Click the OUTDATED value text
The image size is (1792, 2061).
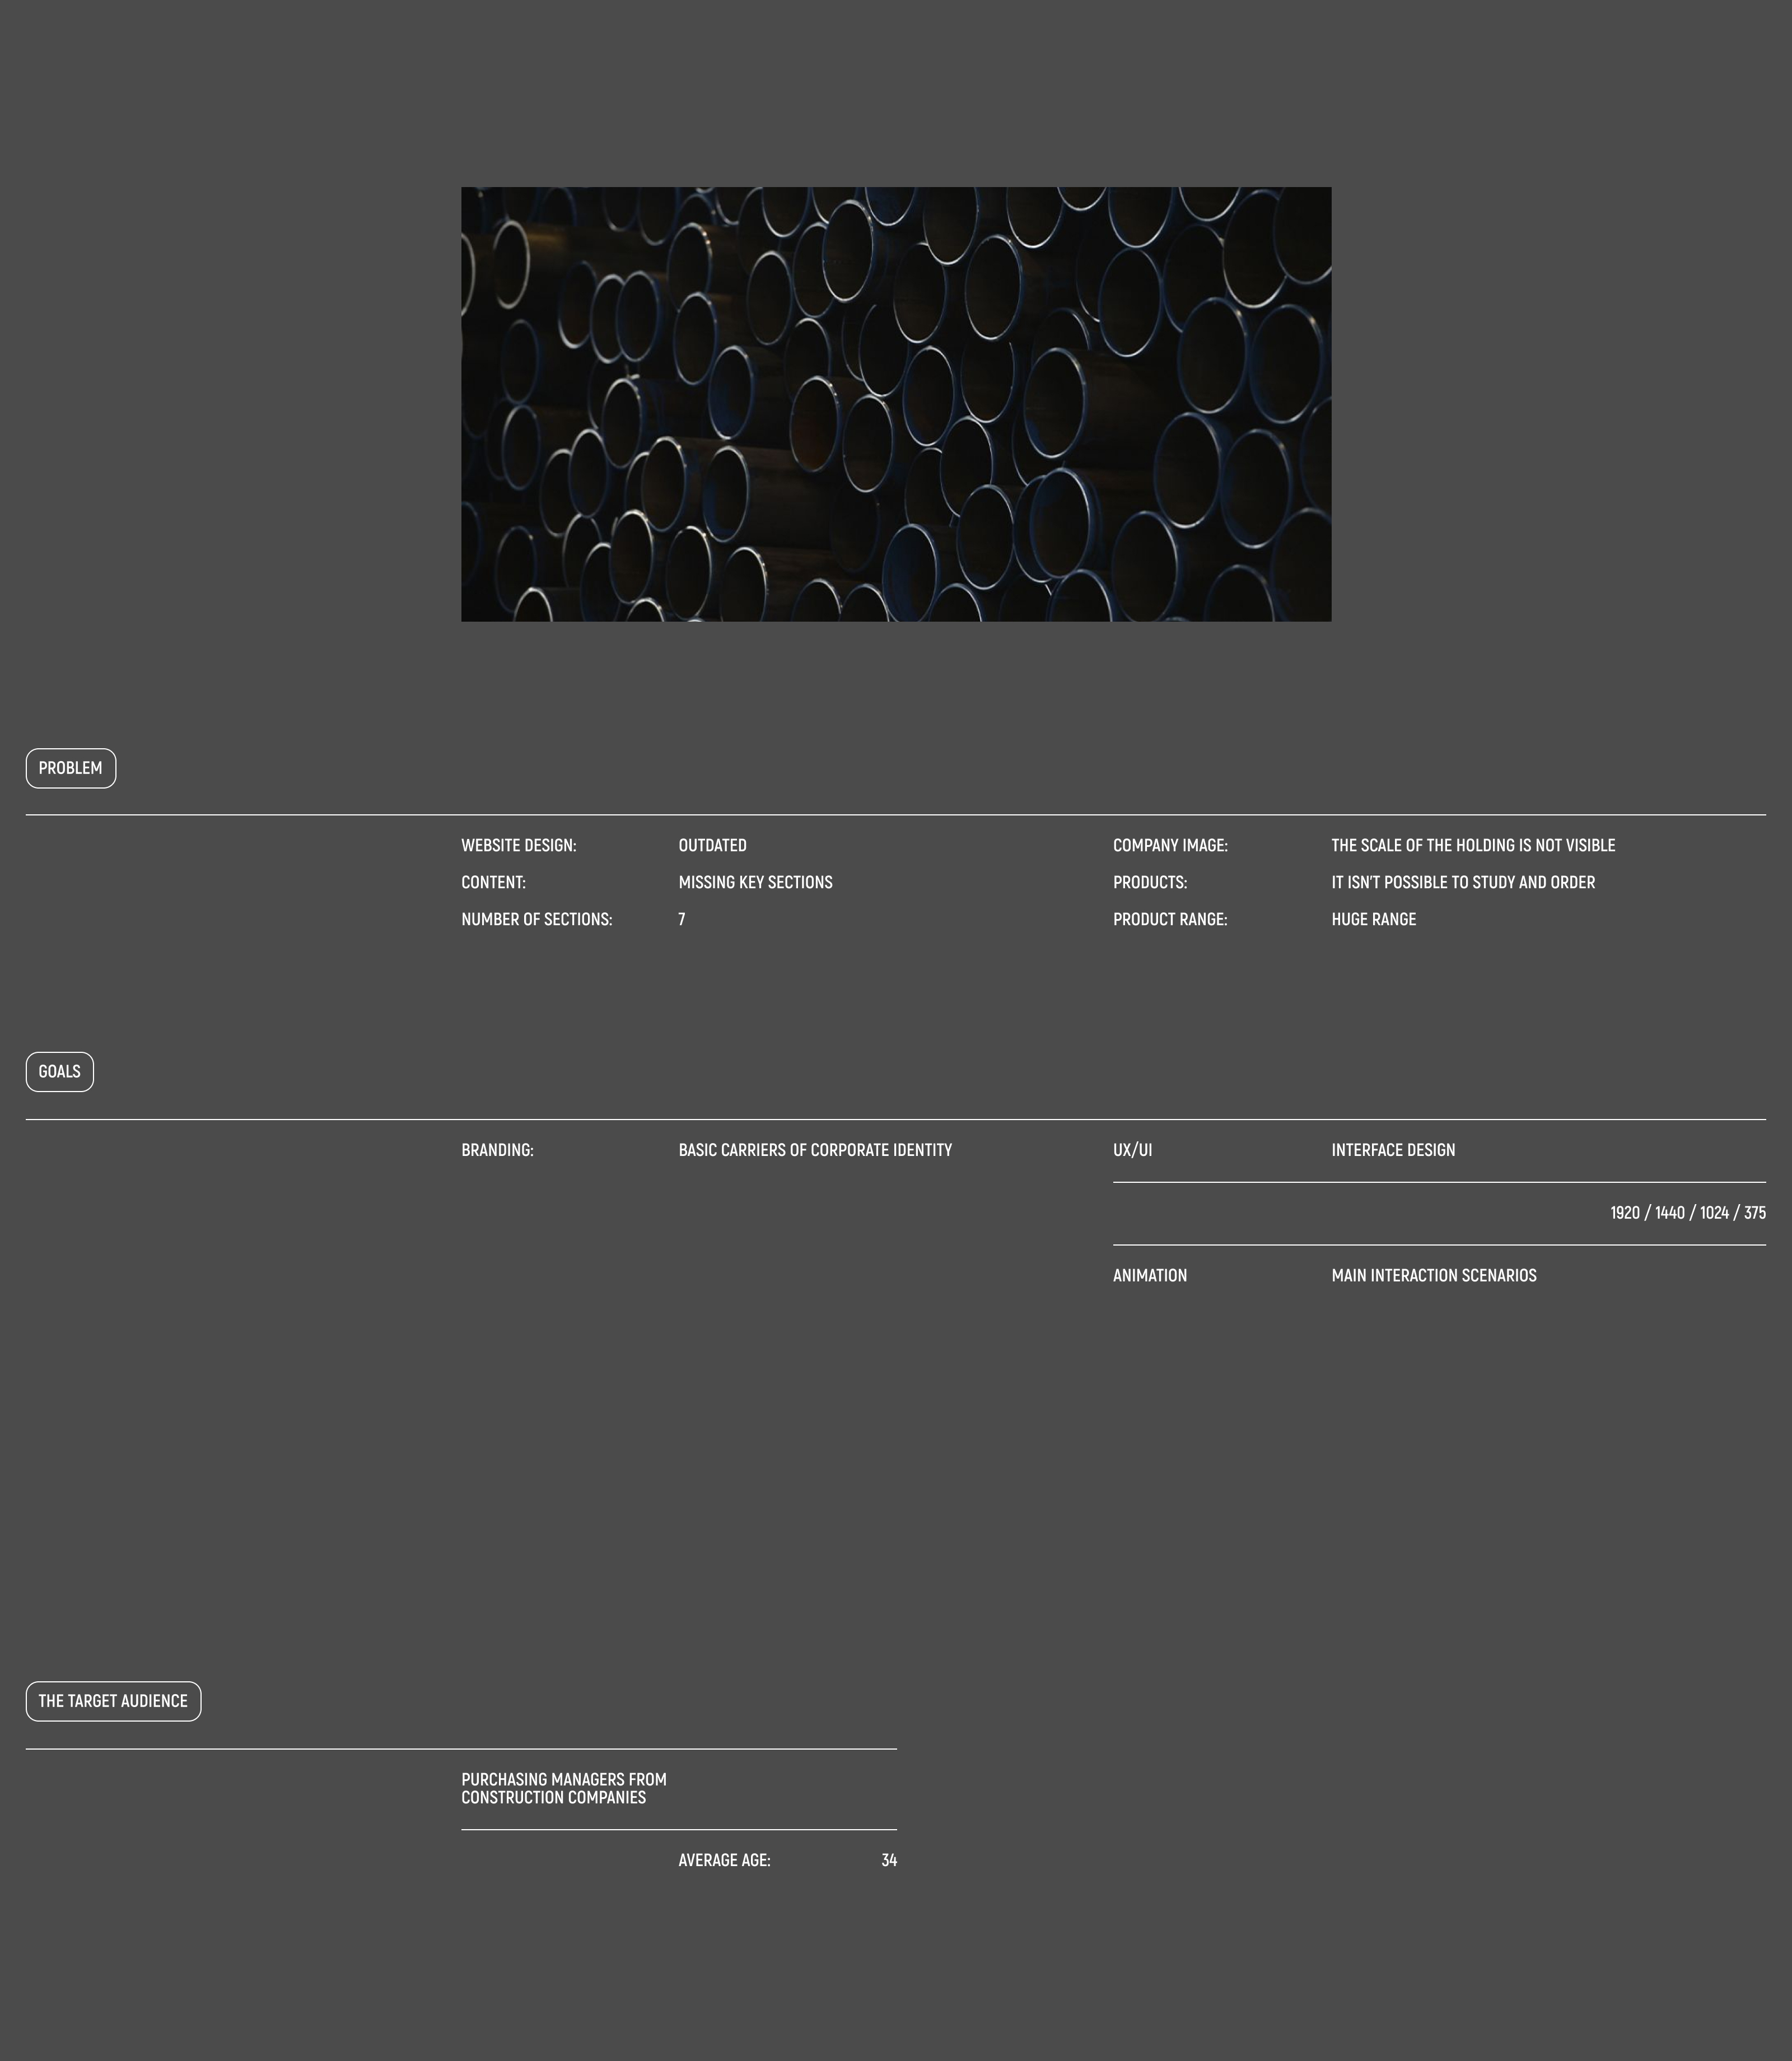(712, 845)
